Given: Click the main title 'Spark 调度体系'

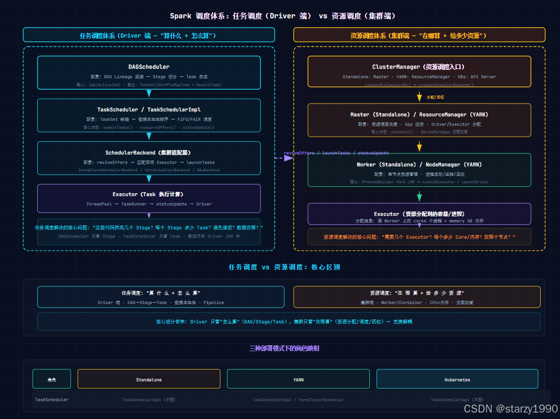Looking at the screenshot, I should pos(283,16).
